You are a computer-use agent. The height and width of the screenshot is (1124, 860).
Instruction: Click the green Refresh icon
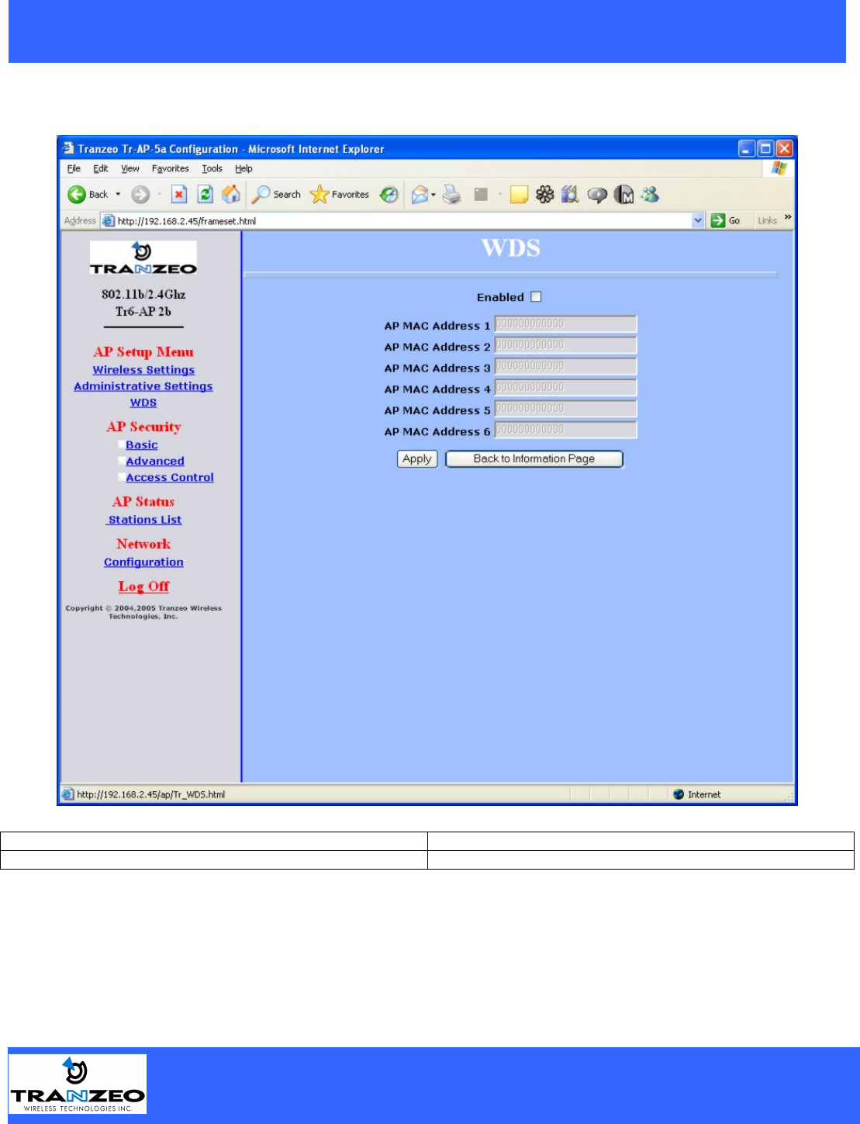206,195
